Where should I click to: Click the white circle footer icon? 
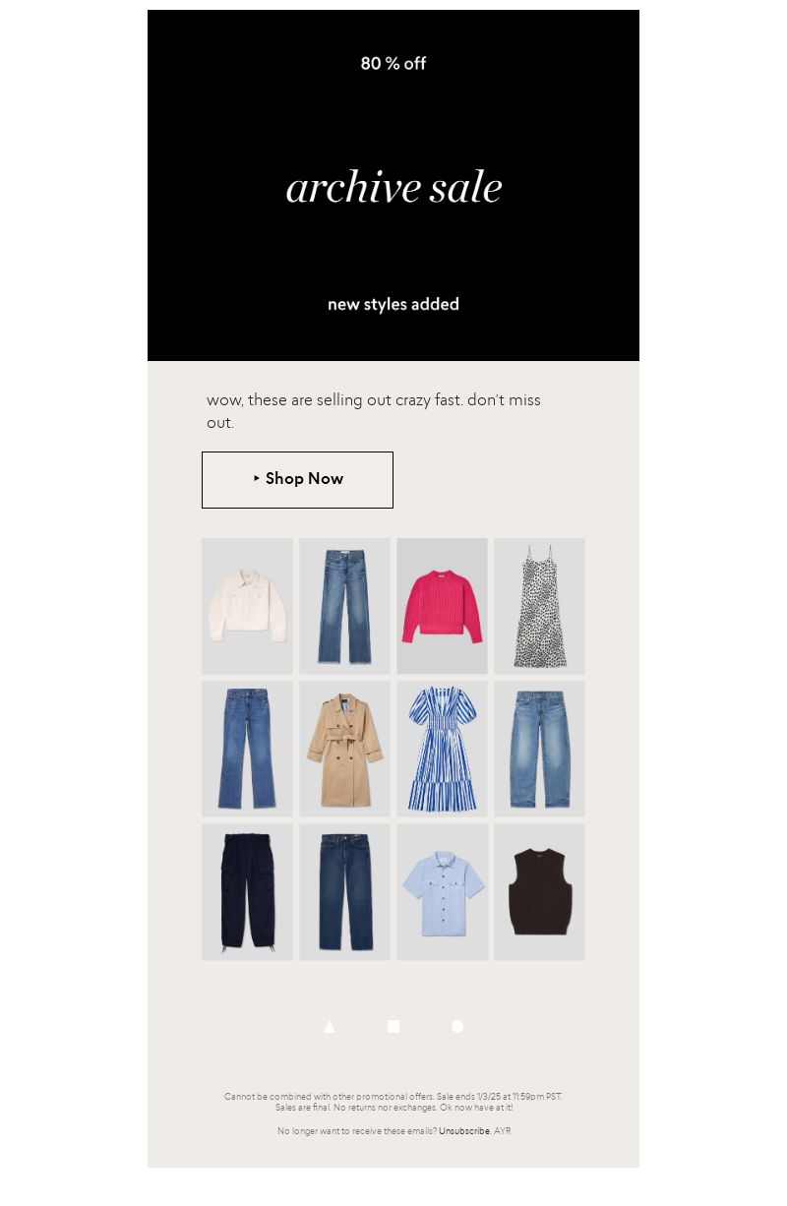coord(457,1026)
